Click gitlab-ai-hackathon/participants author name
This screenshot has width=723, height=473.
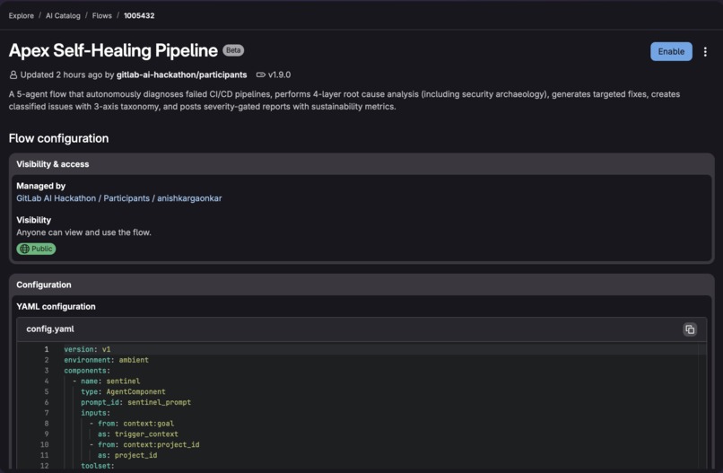click(x=182, y=74)
